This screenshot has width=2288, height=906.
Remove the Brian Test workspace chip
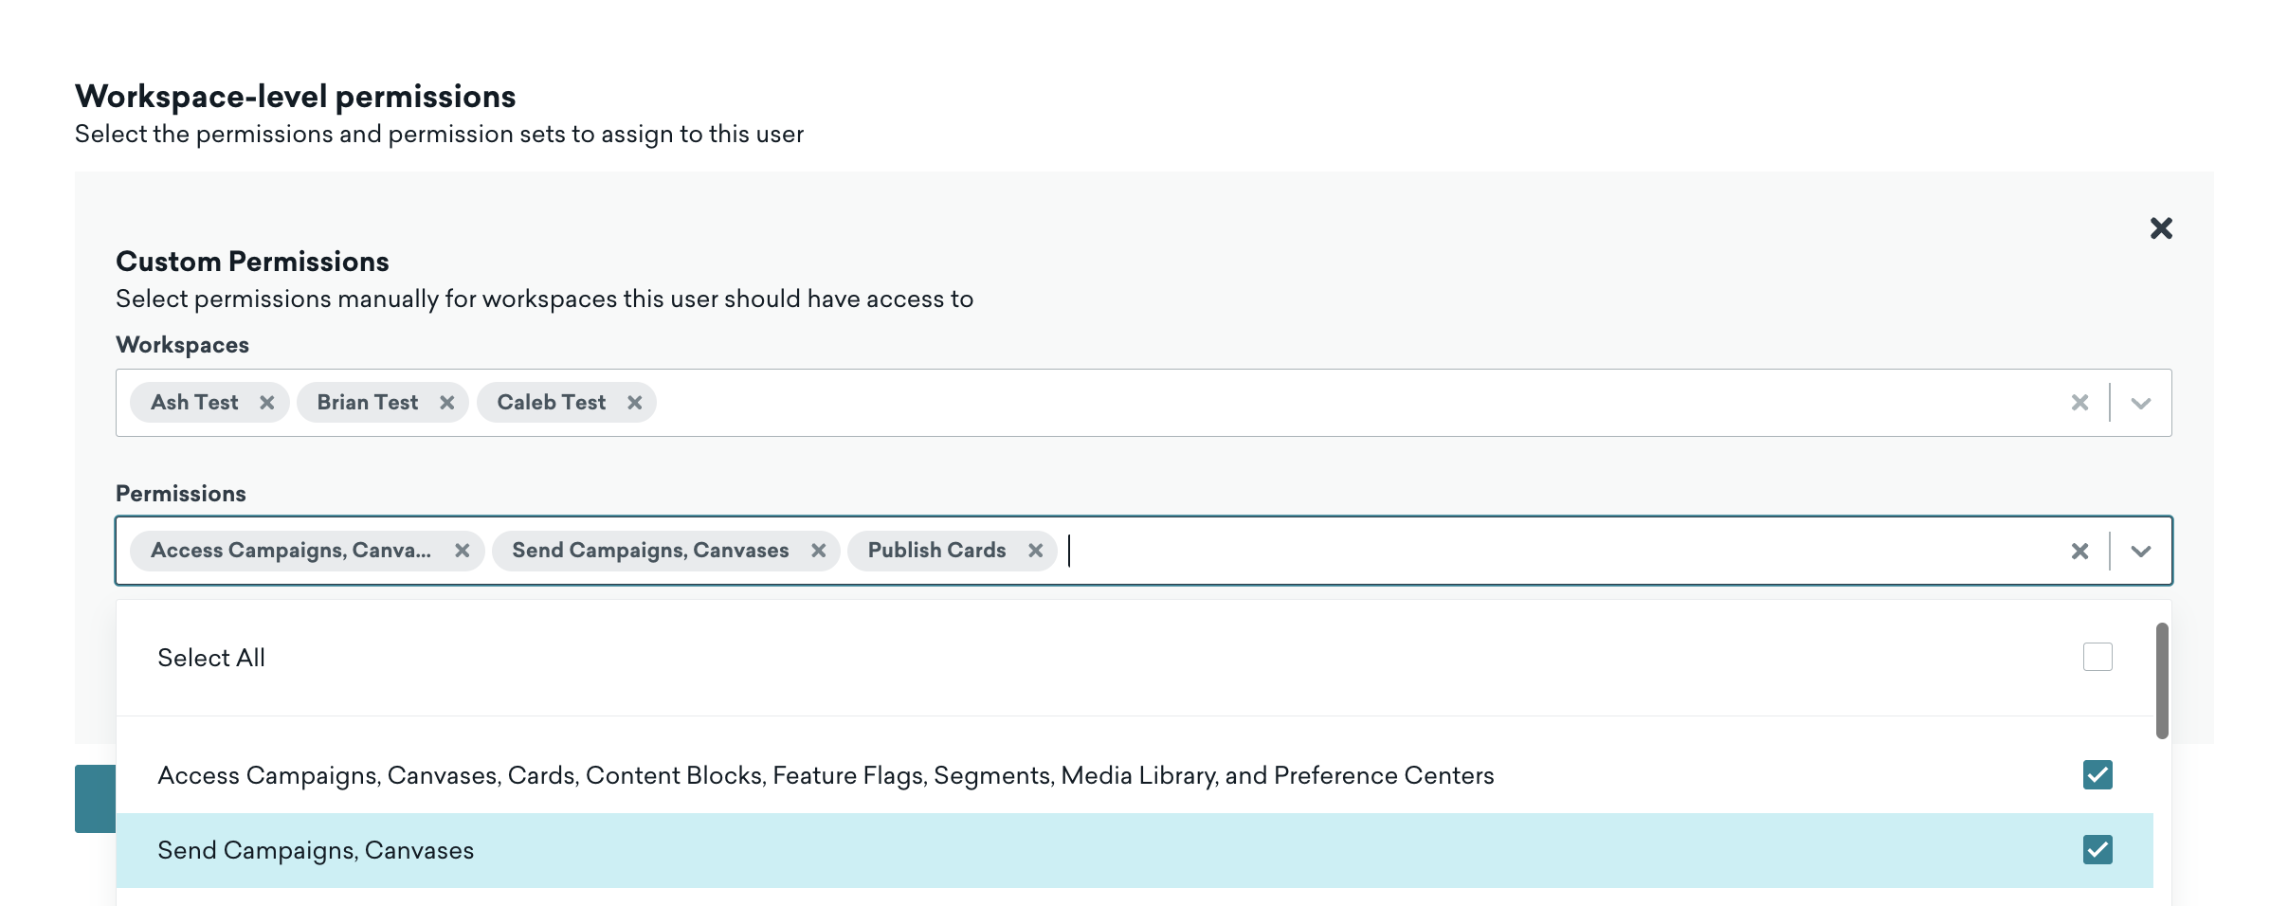point(447,403)
